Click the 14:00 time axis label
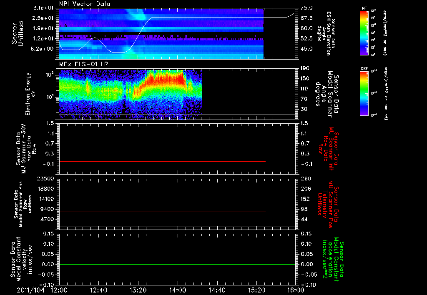427x295 pixels. click(x=178, y=290)
